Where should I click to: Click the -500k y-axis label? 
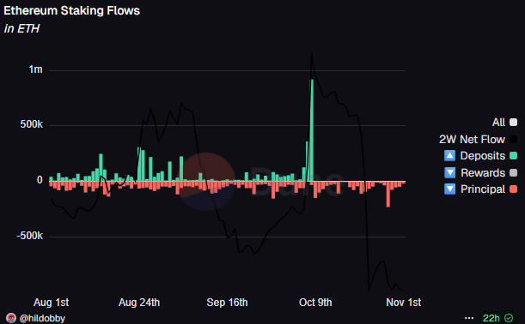pos(30,236)
